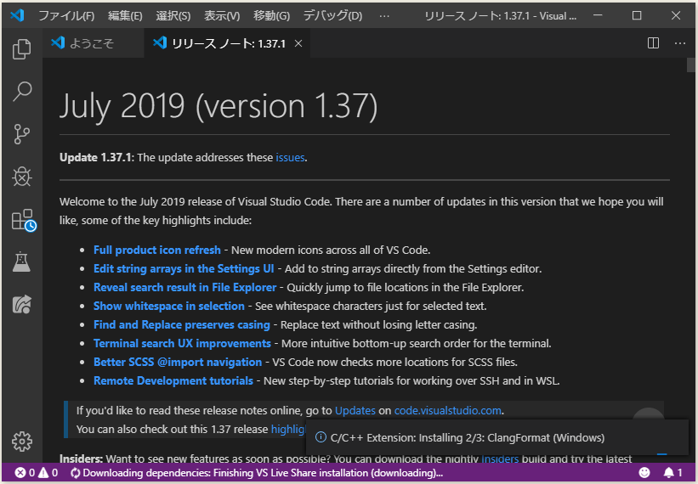The image size is (698, 484).
Task: Open the Test flask icon view
Action: point(21,262)
